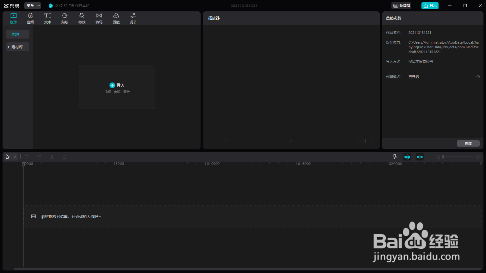Click the timeline horizontal scrollbar

[x=247, y=269]
